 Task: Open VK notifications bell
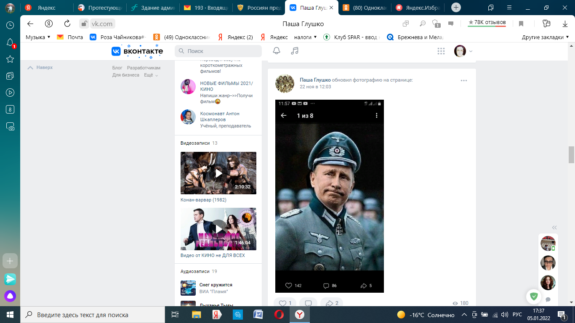[x=277, y=51]
